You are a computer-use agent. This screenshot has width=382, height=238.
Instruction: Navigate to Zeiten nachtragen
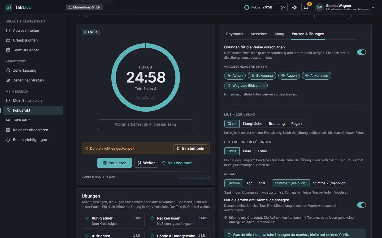pyautogui.click(x=33, y=80)
